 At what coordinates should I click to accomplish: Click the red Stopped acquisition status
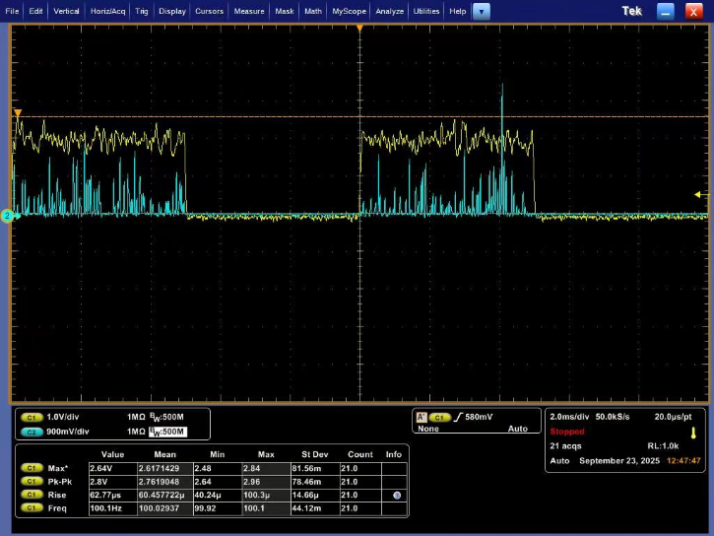coord(567,432)
